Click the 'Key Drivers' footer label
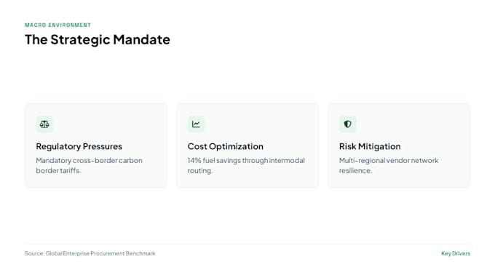The height and width of the screenshot is (278, 495). pos(456,253)
